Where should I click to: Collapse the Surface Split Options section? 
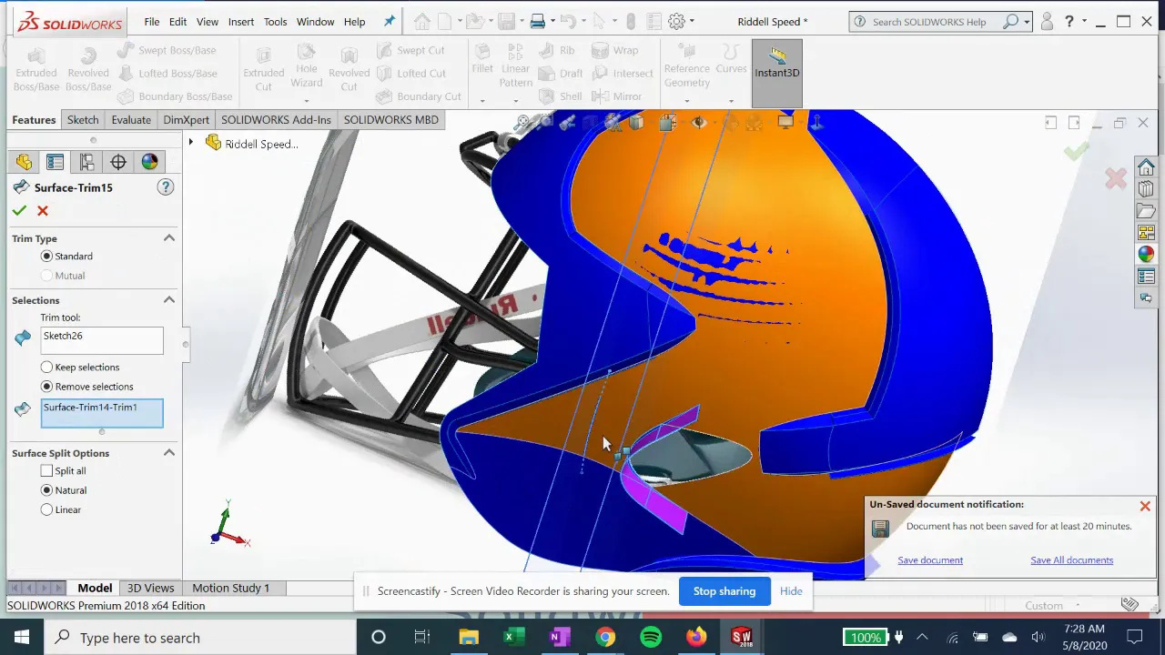[168, 453]
